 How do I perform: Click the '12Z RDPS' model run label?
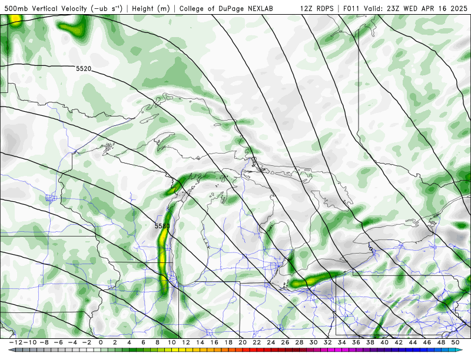[317, 9]
